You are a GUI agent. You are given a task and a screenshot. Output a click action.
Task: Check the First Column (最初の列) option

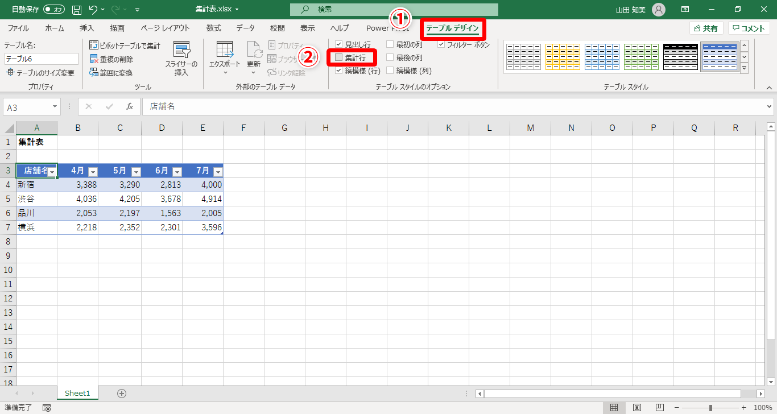390,44
